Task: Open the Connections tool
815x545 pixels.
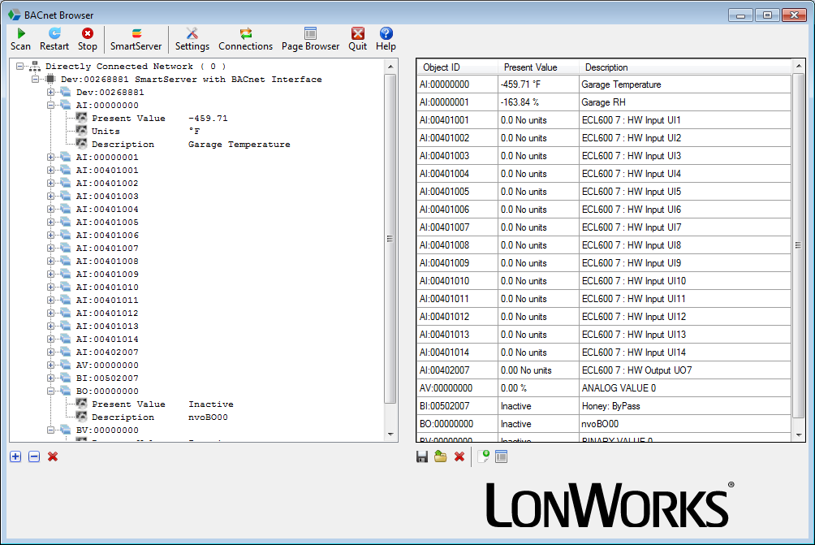Action: point(245,40)
